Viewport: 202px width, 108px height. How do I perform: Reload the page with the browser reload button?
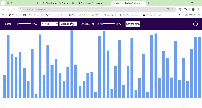click(x=14, y=9)
